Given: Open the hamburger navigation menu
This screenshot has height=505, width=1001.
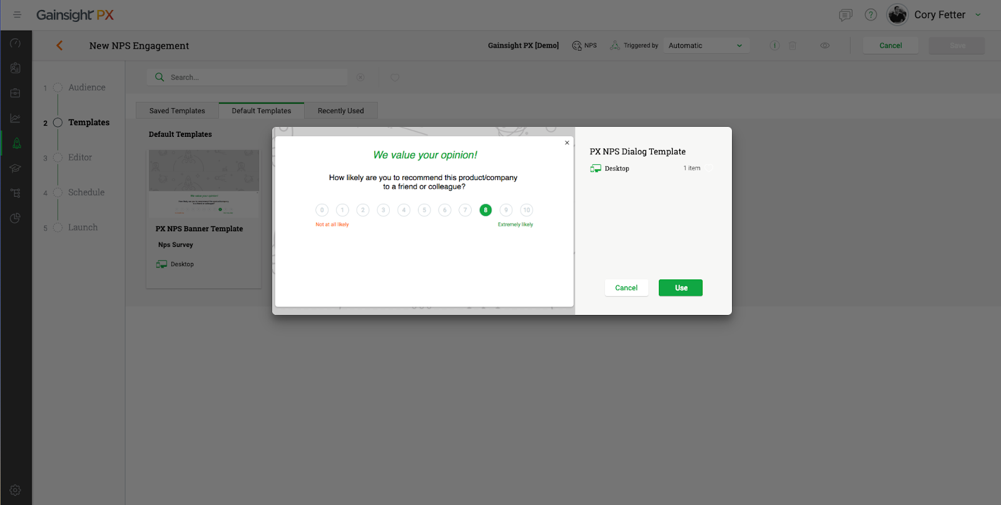Looking at the screenshot, I should (17, 14).
